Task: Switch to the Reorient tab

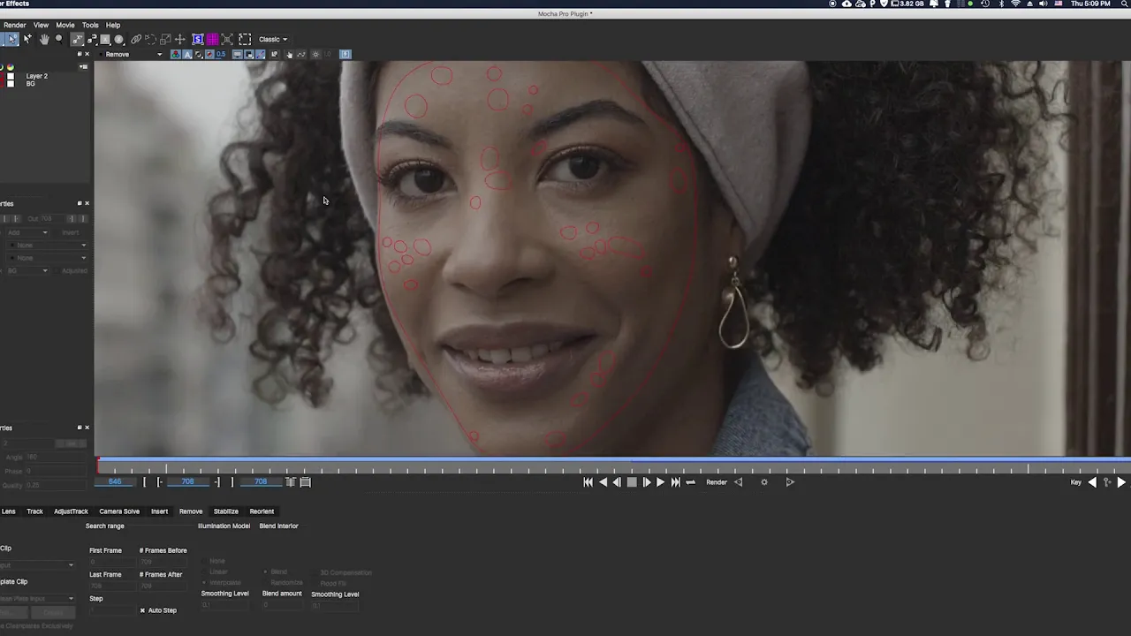Action: [x=262, y=511]
